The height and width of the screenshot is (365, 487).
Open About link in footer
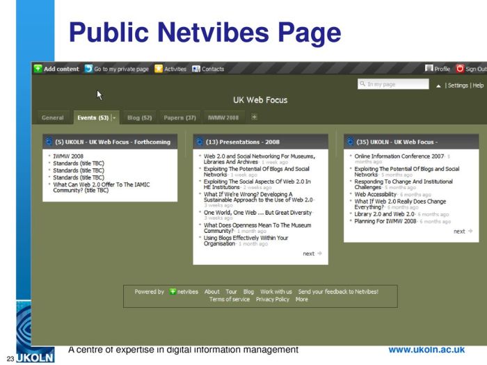pos(211,291)
